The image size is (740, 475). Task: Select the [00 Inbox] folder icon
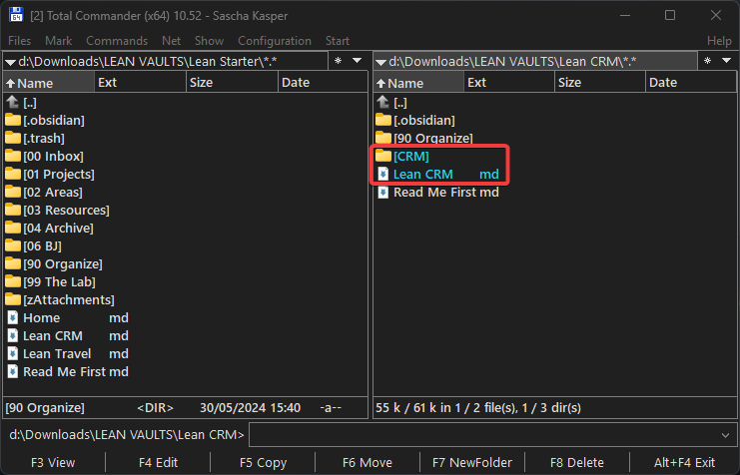tap(13, 156)
